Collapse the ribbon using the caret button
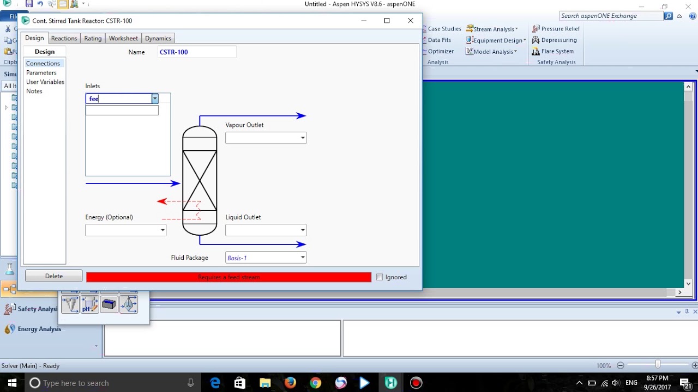Viewport: 698px width, 392px height. [x=679, y=16]
